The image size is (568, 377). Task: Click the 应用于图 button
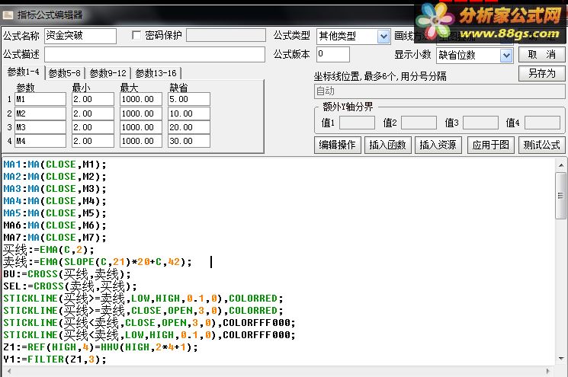(x=490, y=145)
